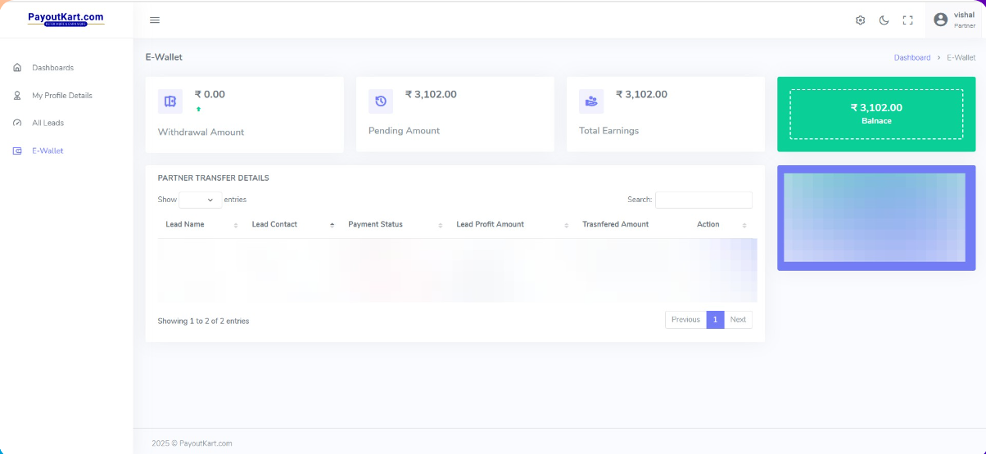Toggle dark mode moon icon
Viewport: 986px width, 454px height.
(884, 20)
